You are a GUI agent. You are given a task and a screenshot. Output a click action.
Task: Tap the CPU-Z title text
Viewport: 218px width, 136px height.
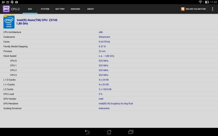pyautogui.click(x=15, y=9)
